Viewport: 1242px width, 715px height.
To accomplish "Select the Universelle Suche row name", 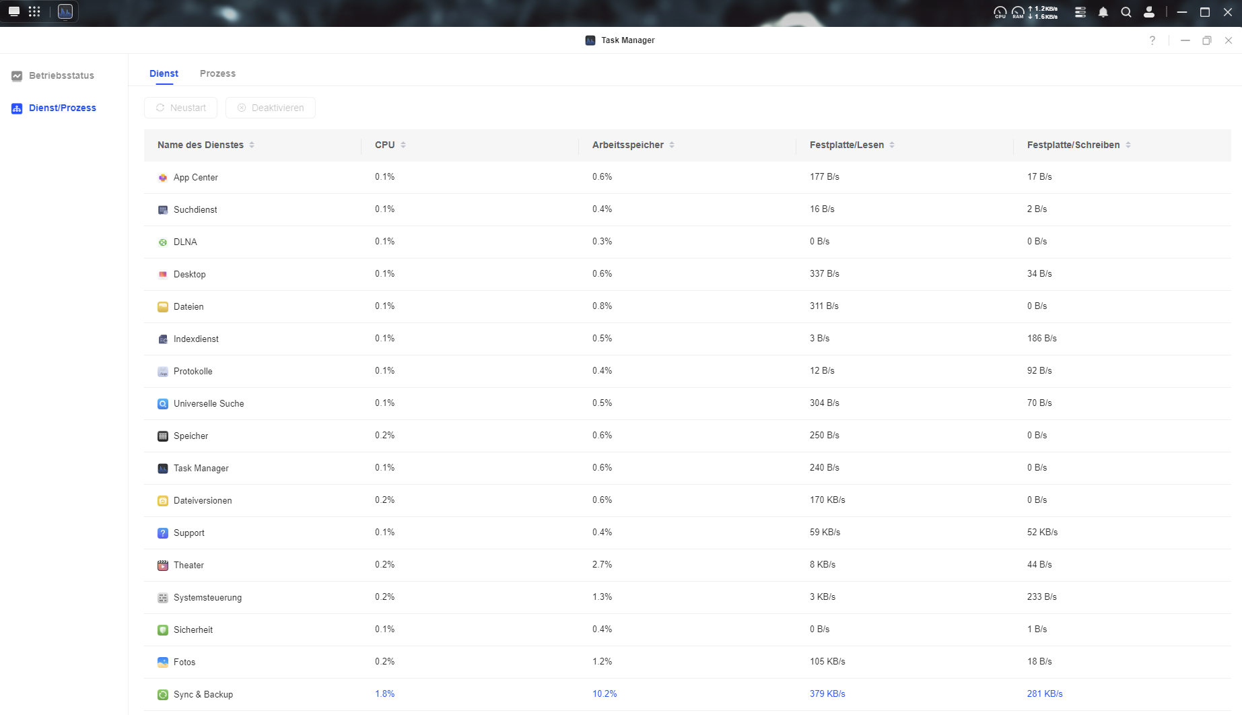I will tap(209, 404).
